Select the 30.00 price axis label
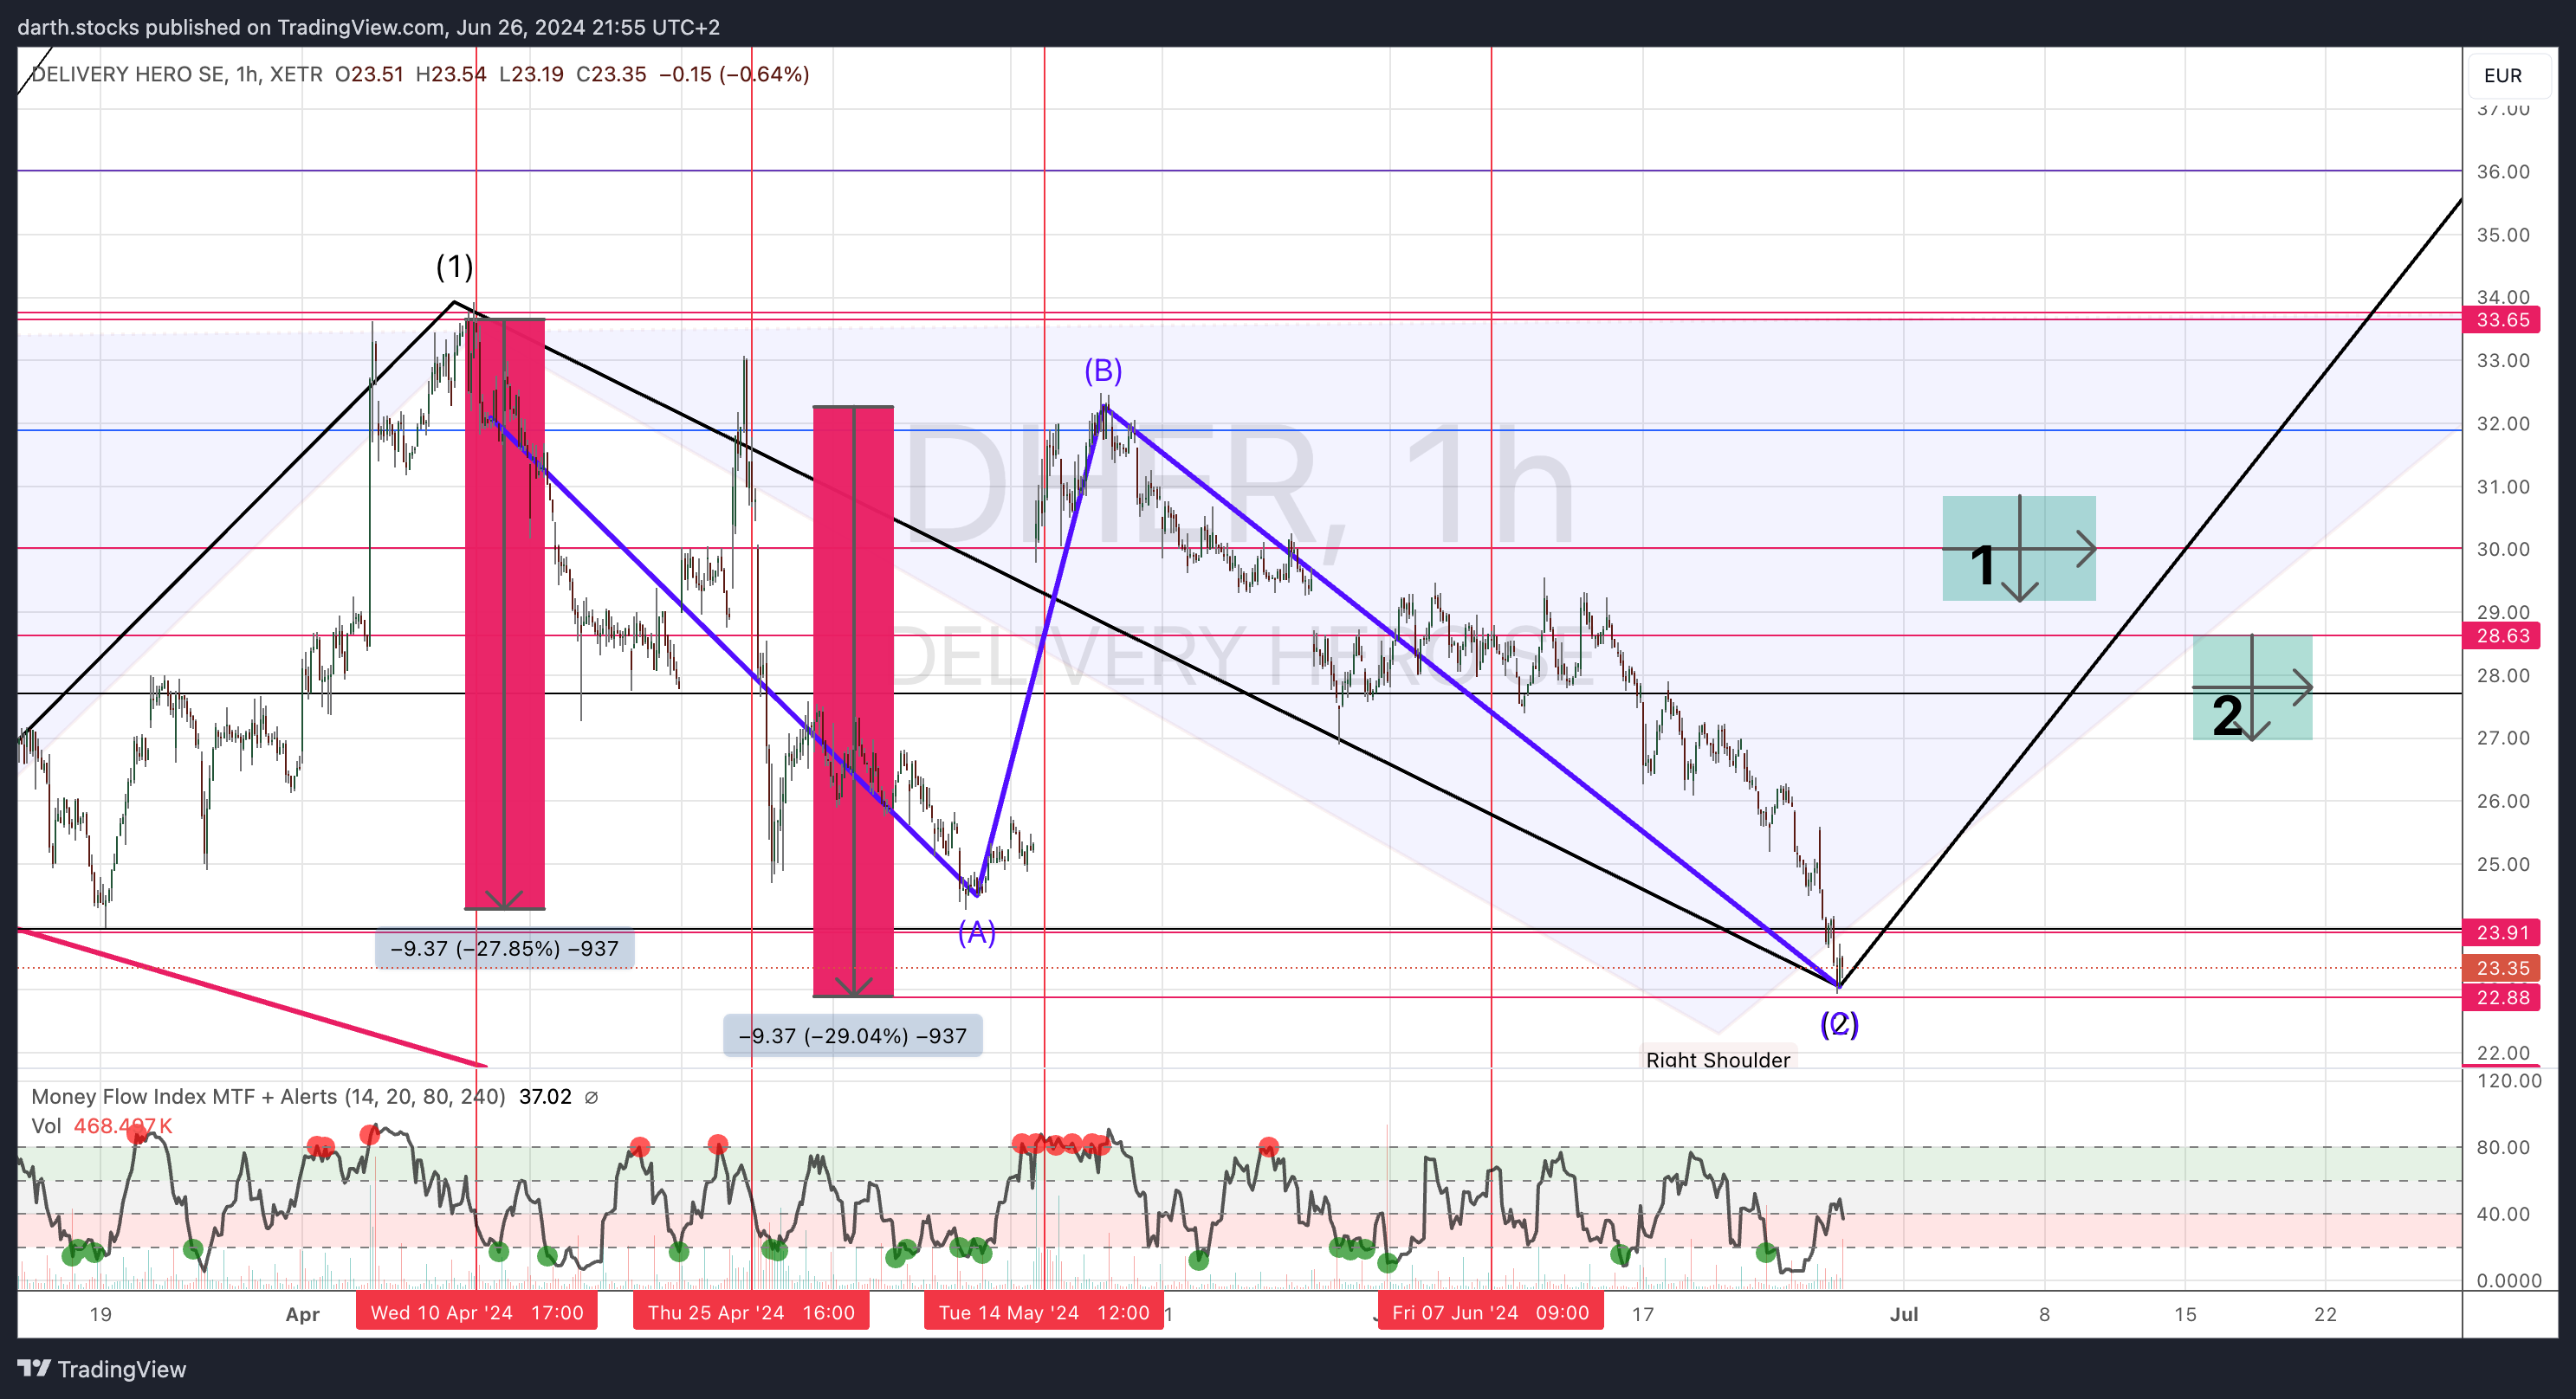This screenshot has height=1399, width=2576. coord(2502,550)
